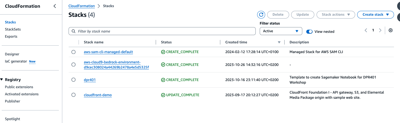Click the refresh stacks icon
The height and width of the screenshot is (123, 400).
pyautogui.click(x=261, y=15)
